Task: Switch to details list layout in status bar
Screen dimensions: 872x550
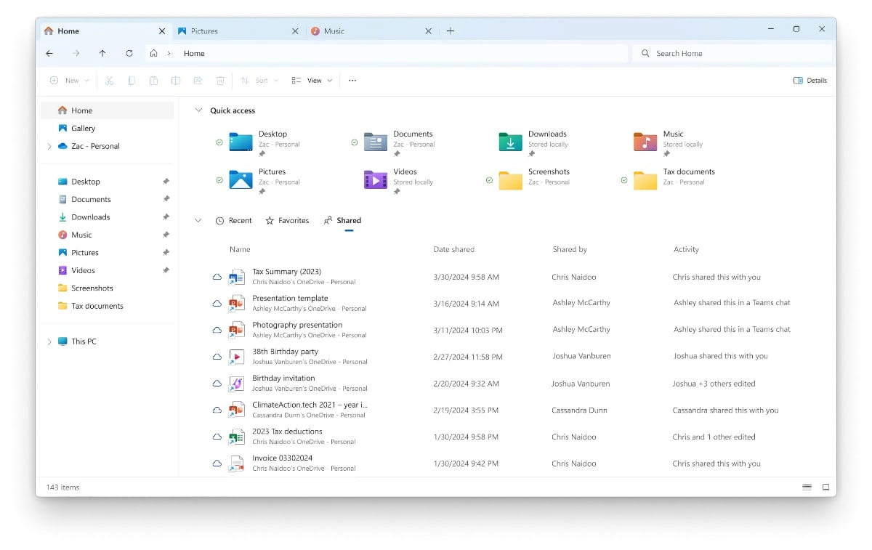Action: (x=807, y=487)
